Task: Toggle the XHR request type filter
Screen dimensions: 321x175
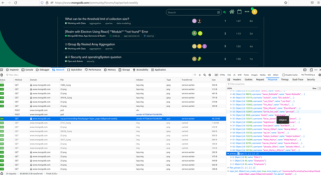Action: tap(240, 75)
